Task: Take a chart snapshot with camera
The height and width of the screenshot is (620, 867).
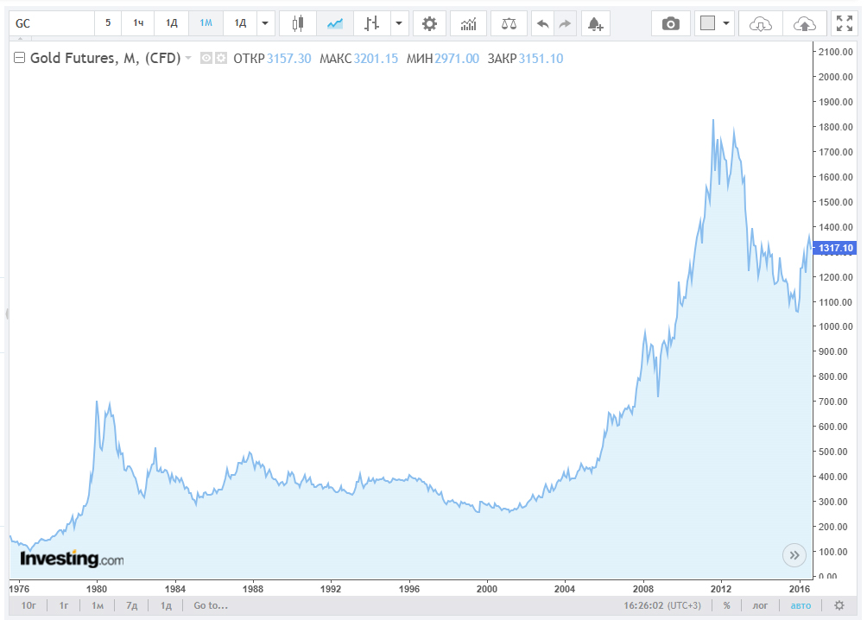Action: point(671,23)
